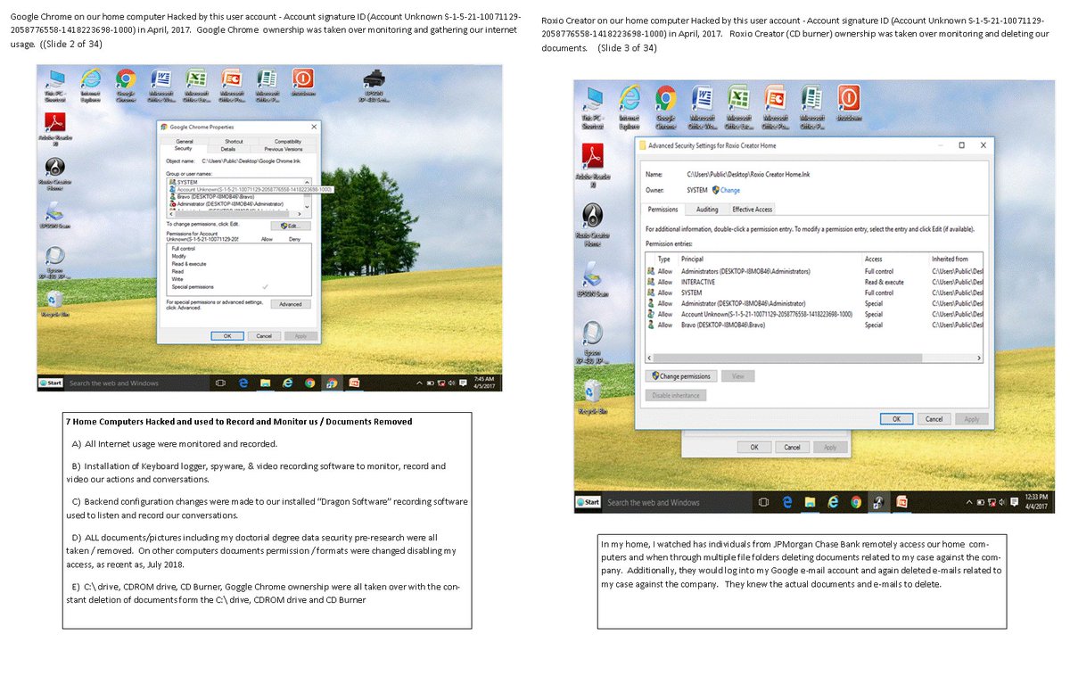
Task: Click Change permissions button in Roxio settings
Action: (x=681, y=375)
